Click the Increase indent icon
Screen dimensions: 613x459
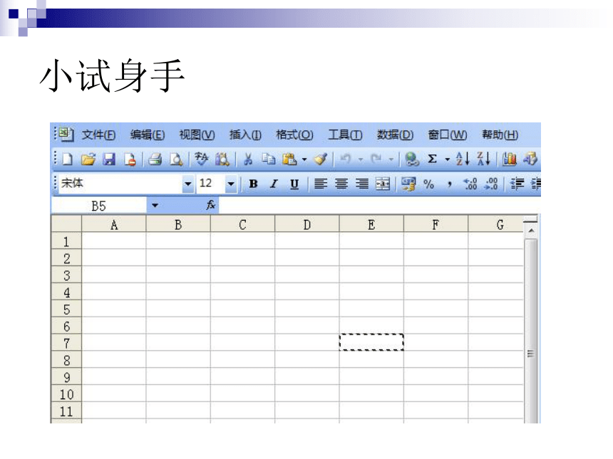pos(536,184)
